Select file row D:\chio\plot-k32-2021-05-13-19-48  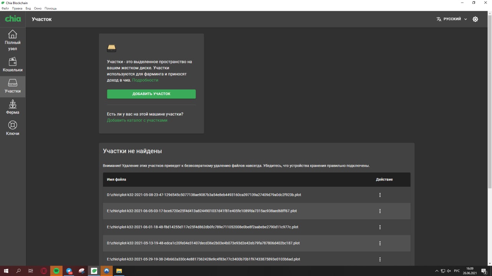pos(257,243)
